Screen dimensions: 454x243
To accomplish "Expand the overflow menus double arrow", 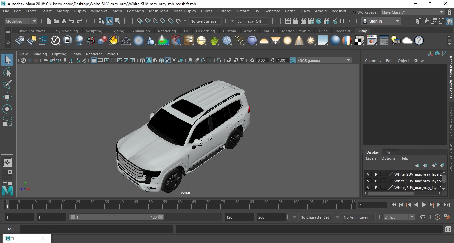I will coord(354,12).
